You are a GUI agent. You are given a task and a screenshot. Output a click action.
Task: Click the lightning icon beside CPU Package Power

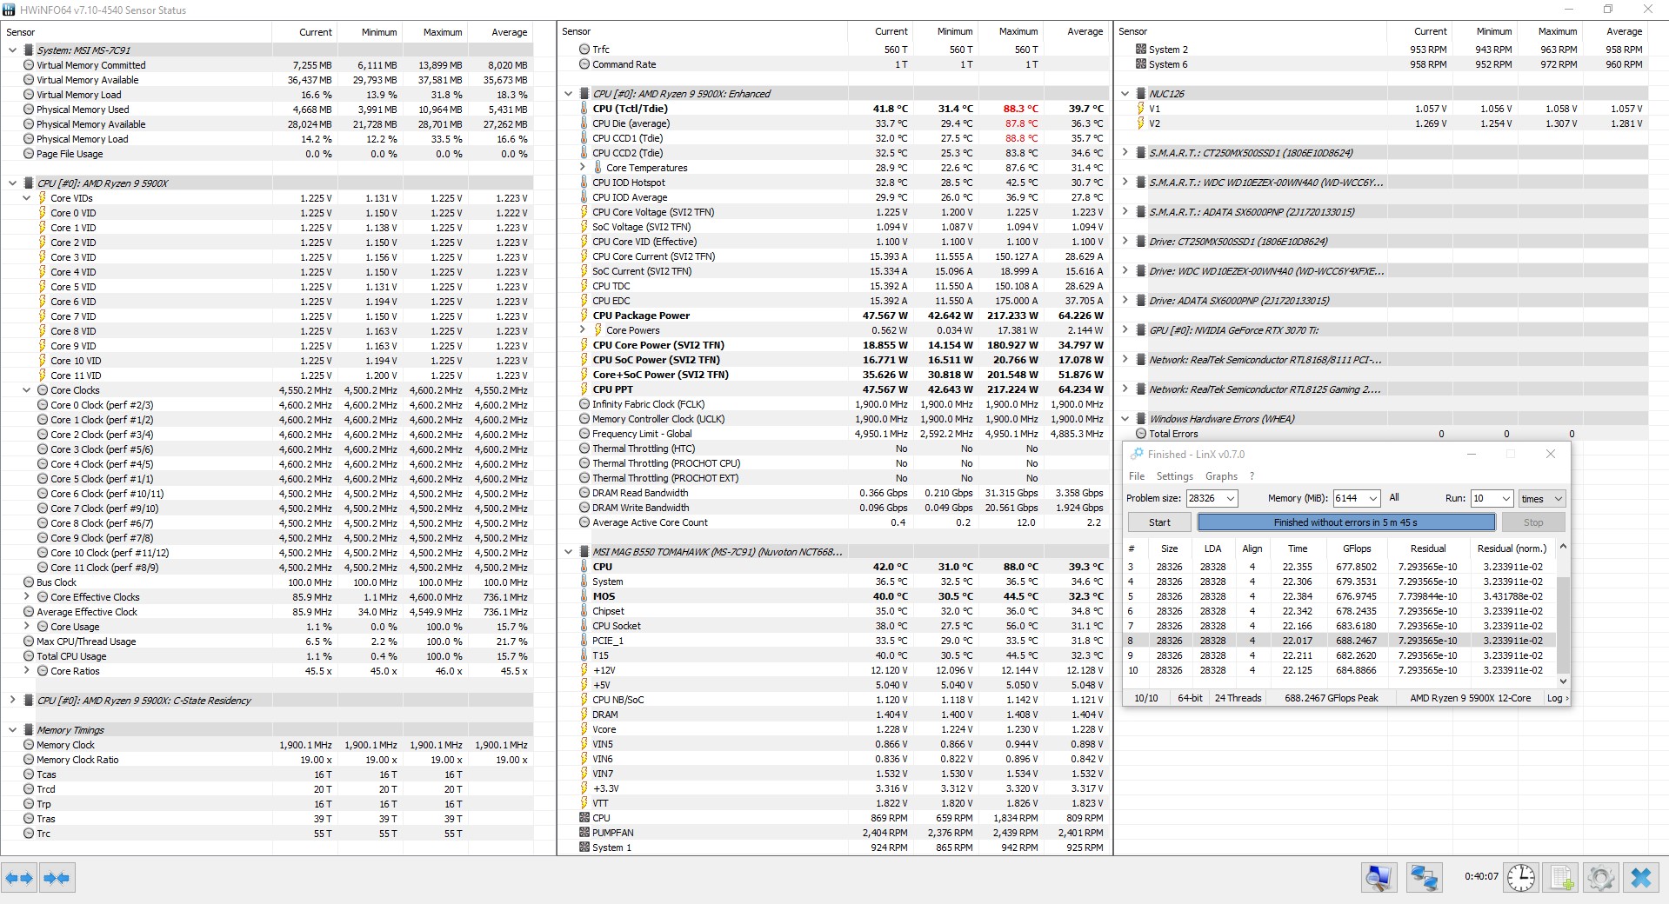tap(584, 316)
